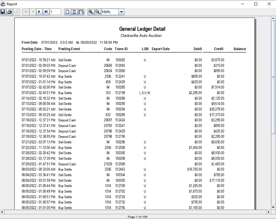
Task: Minimize the Report window
Action: [x=243, y=4]
